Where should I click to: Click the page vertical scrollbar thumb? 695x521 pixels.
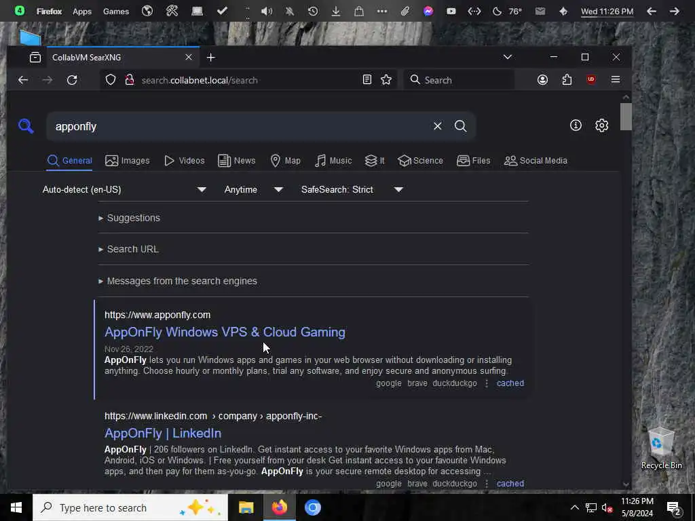pos(625,117)
